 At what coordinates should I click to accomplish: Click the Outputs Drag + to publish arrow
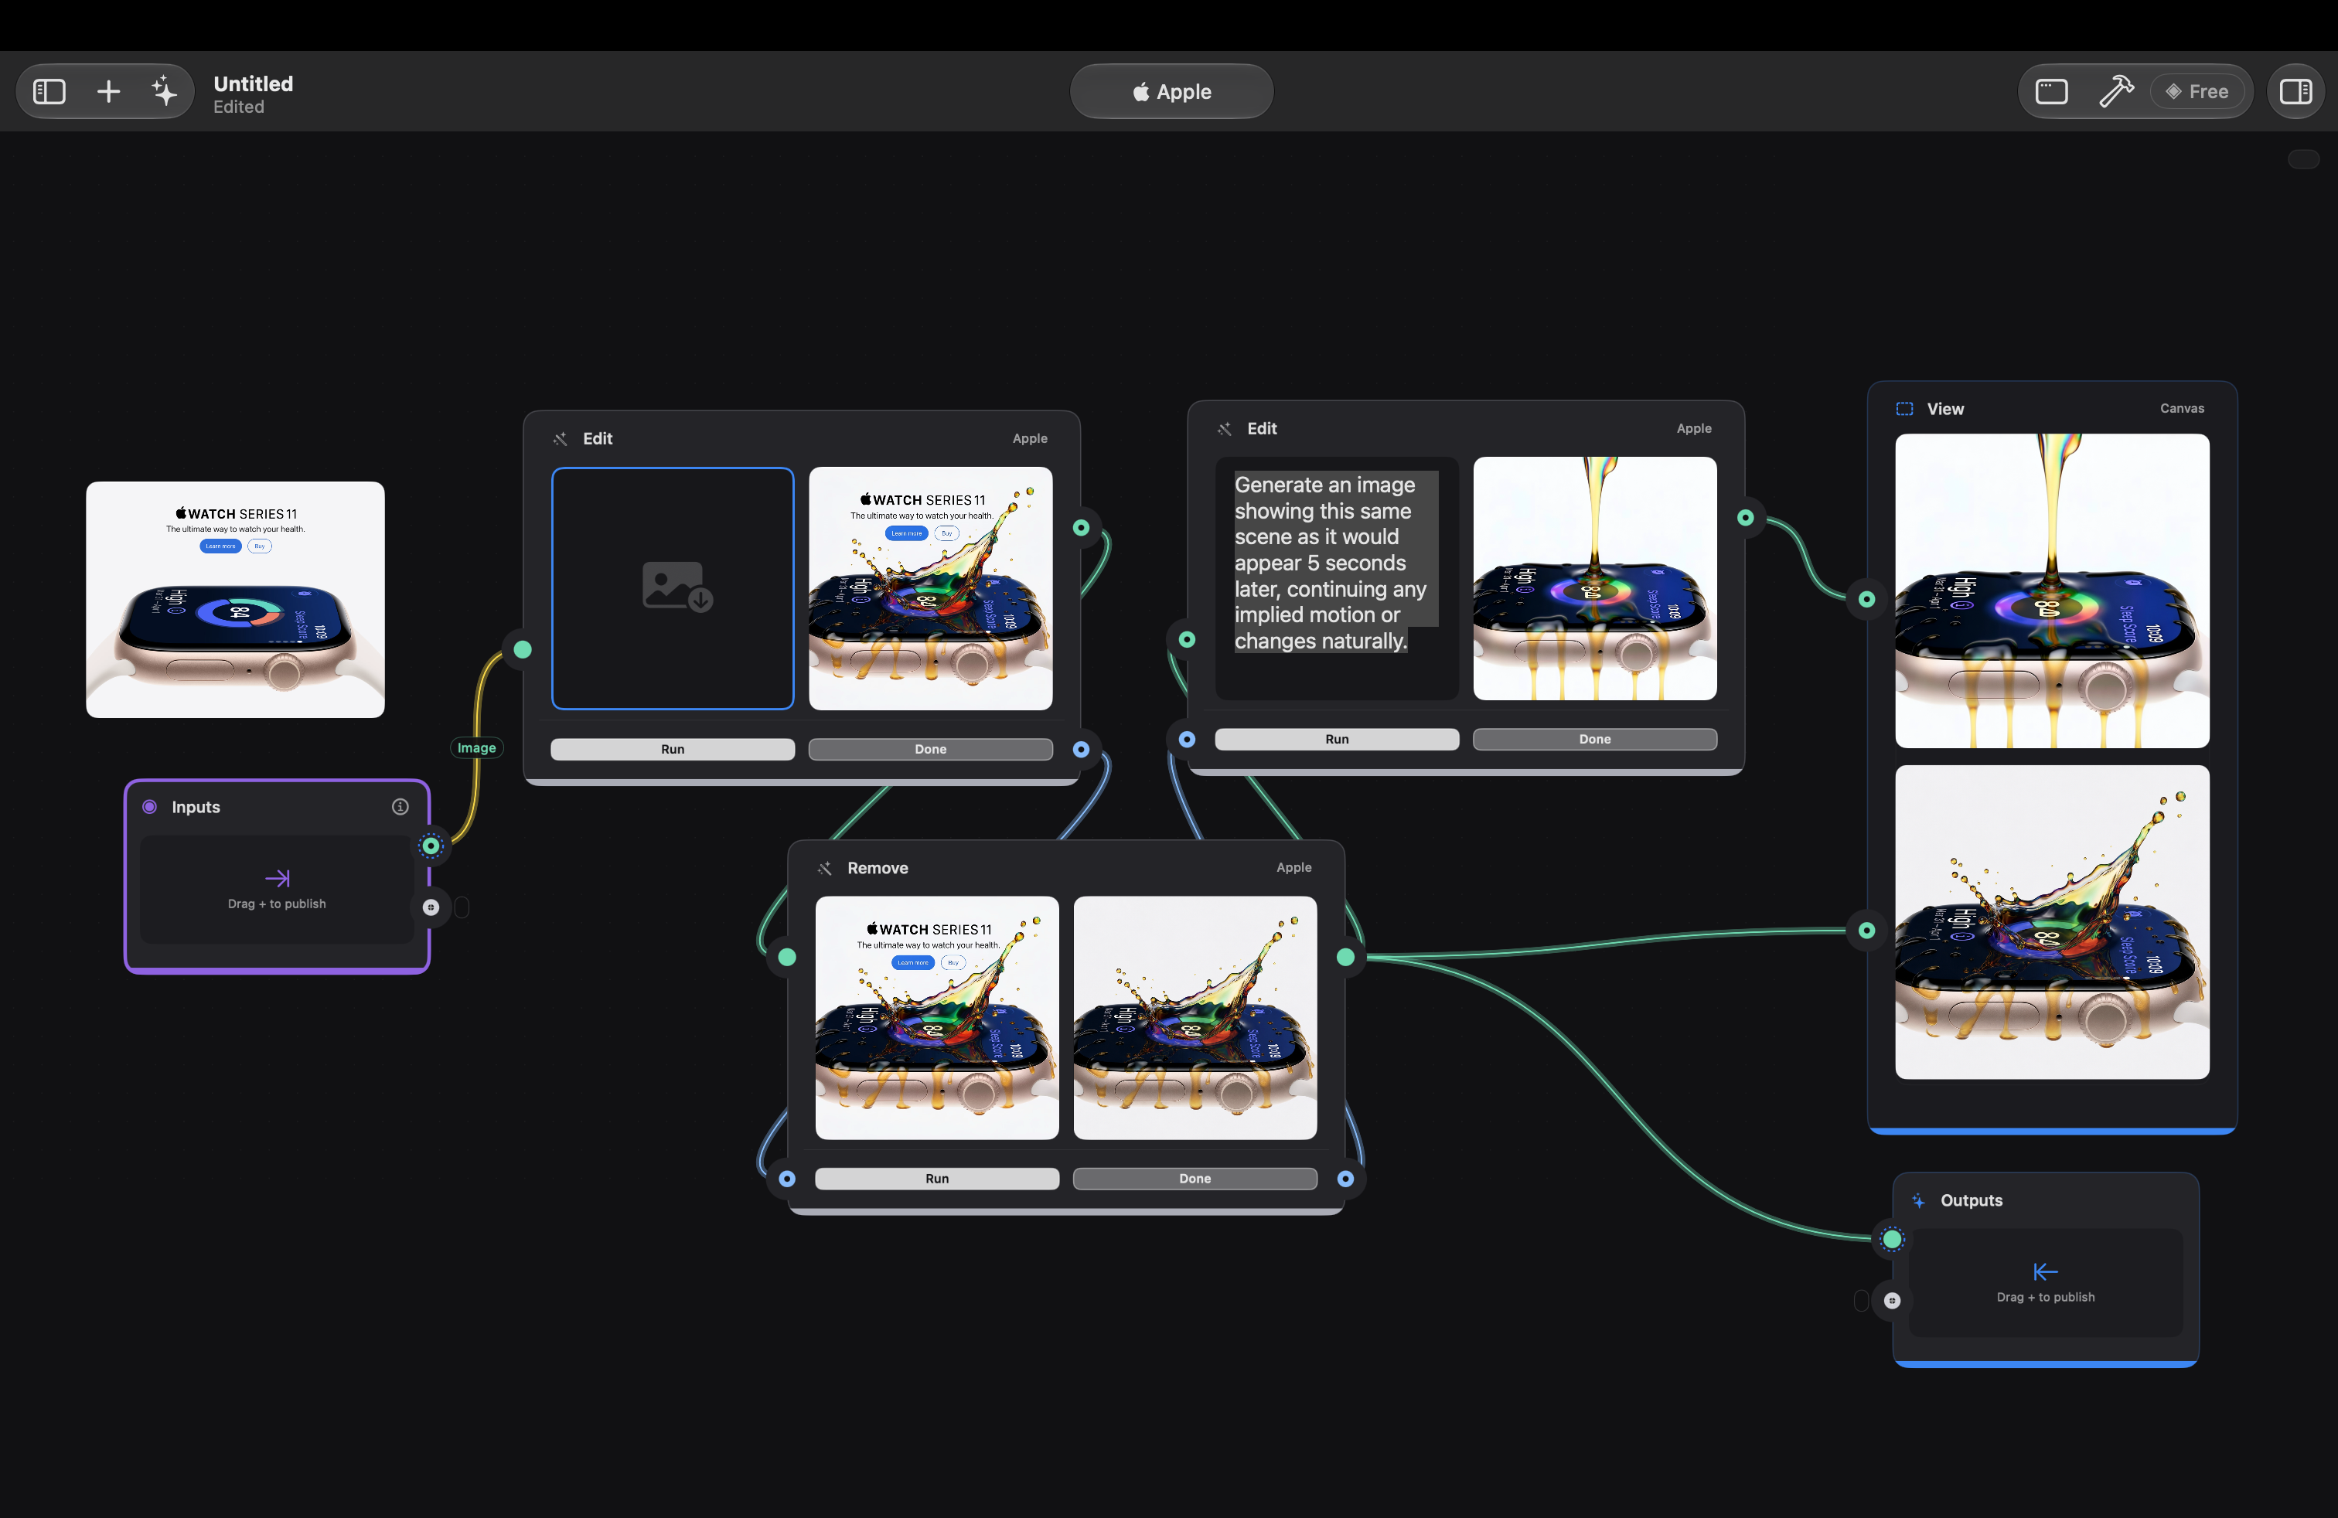click(x=2045, y=1271)
